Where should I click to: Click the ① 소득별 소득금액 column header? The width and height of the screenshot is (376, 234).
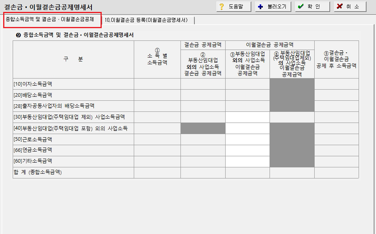tap(157, 59)
